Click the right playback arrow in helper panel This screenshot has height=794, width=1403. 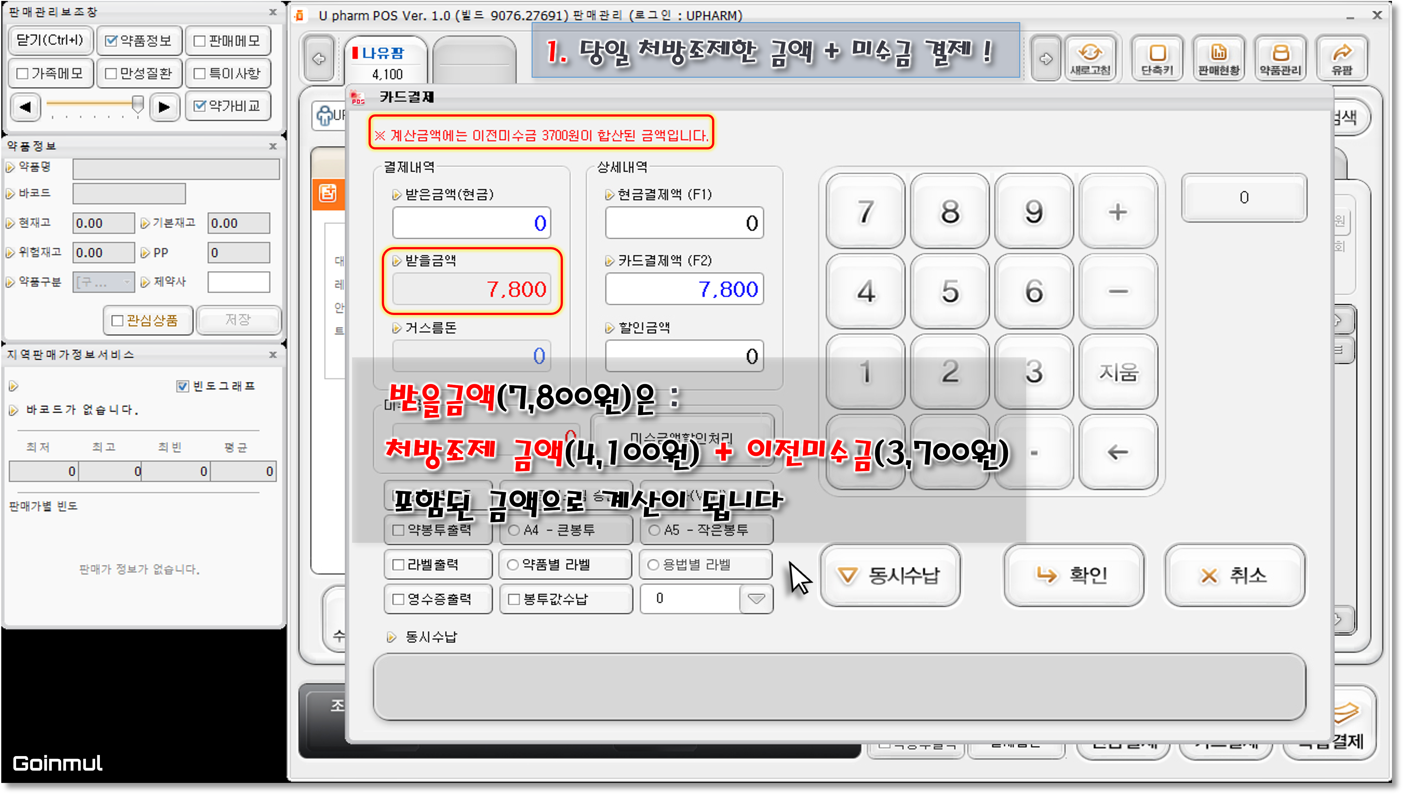point(164,107)
